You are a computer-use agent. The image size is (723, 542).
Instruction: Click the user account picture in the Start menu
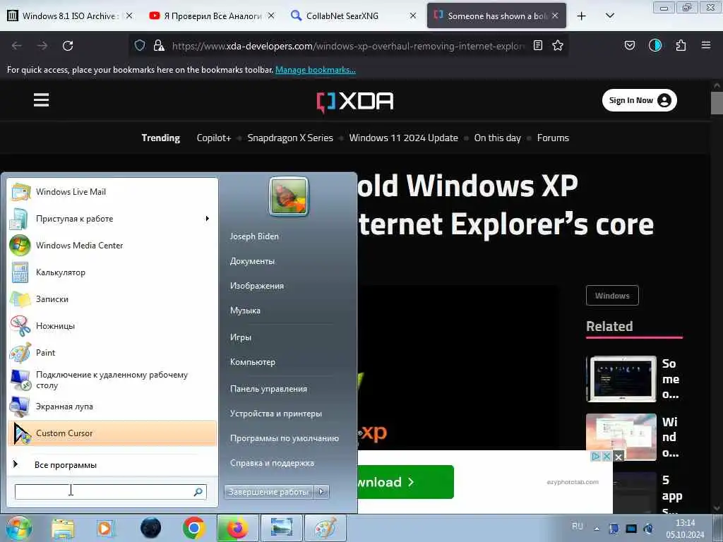tap(289, 196)
